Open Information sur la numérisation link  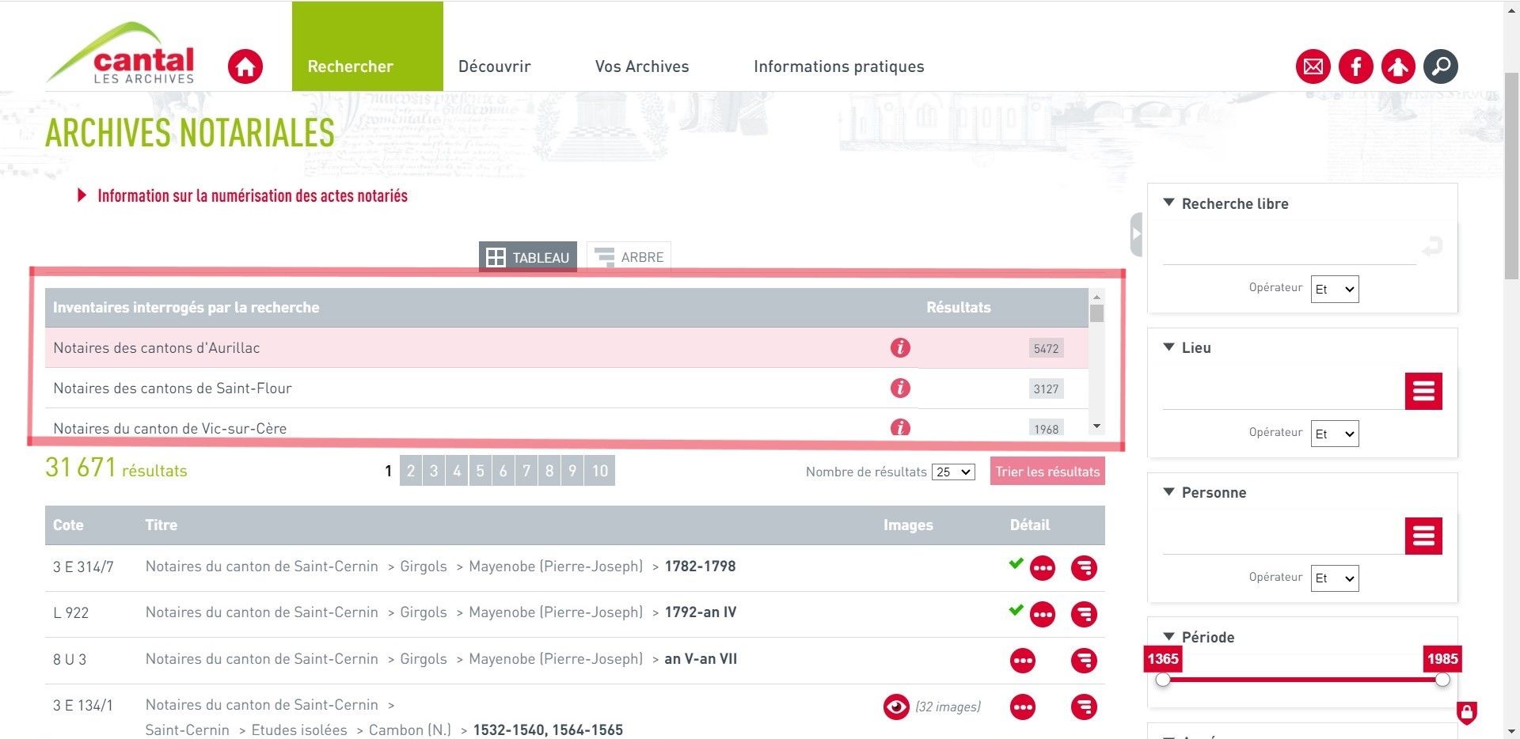pyautogui.click(x=252, y=196)
